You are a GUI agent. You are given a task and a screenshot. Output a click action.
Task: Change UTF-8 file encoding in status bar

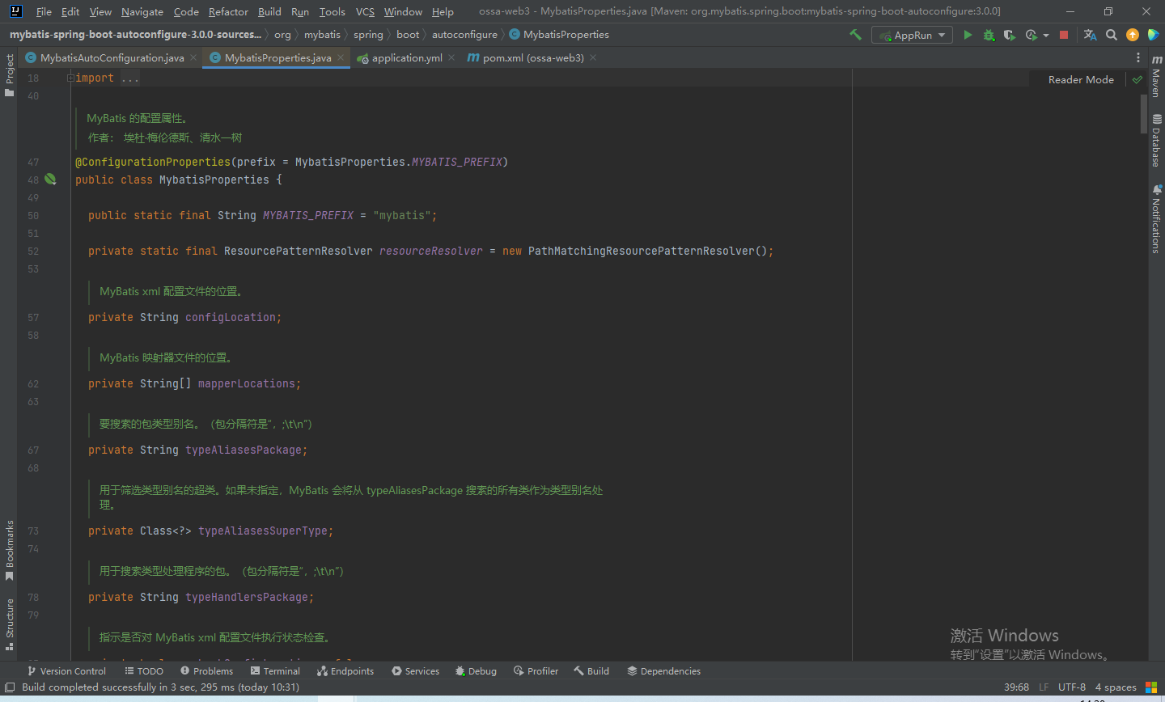(x=1072, y=687)
